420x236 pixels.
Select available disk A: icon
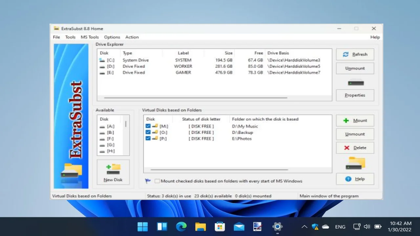102,126
